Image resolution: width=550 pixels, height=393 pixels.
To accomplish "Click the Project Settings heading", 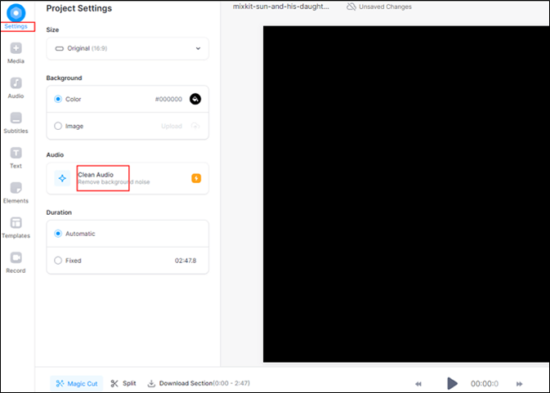I will (x=79, y=8).
